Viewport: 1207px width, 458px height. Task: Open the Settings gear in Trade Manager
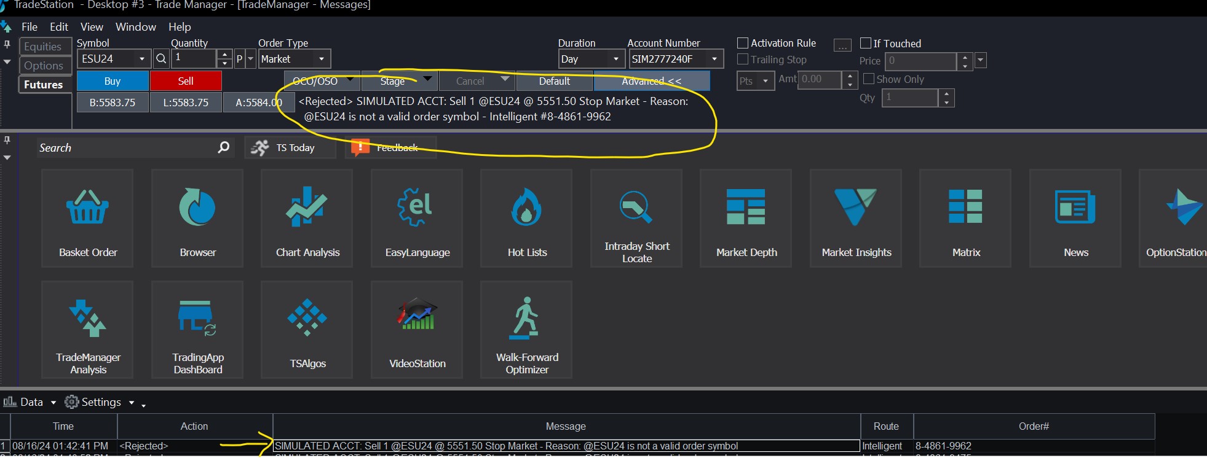coord(72,402)
